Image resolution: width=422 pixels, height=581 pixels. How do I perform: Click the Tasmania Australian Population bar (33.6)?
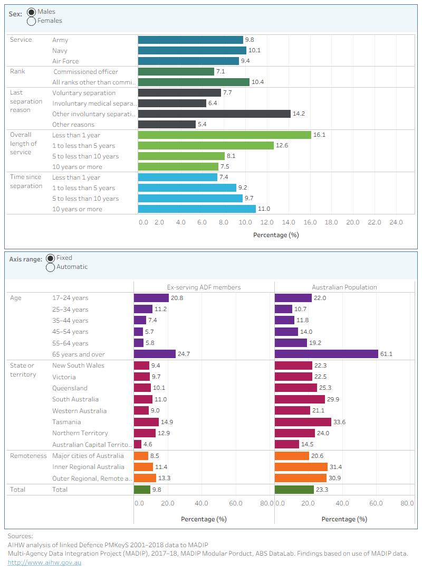coord(303,422)
